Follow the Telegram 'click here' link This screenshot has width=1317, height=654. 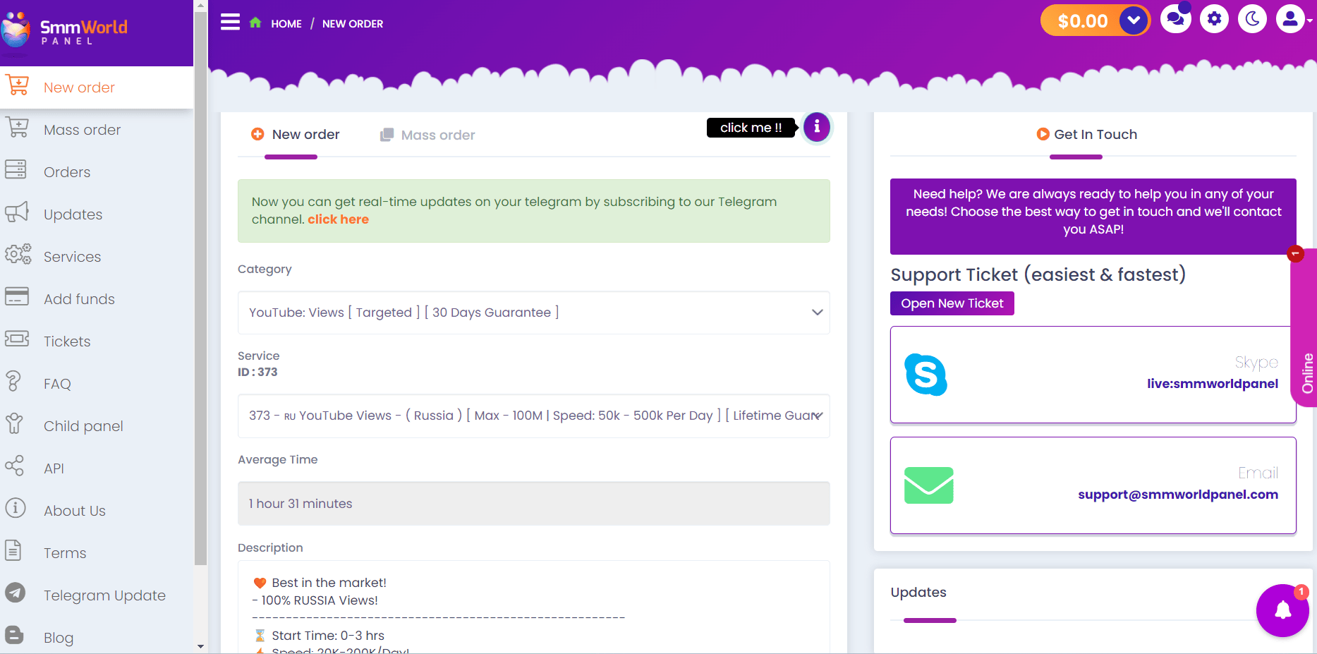click(338, 219)
